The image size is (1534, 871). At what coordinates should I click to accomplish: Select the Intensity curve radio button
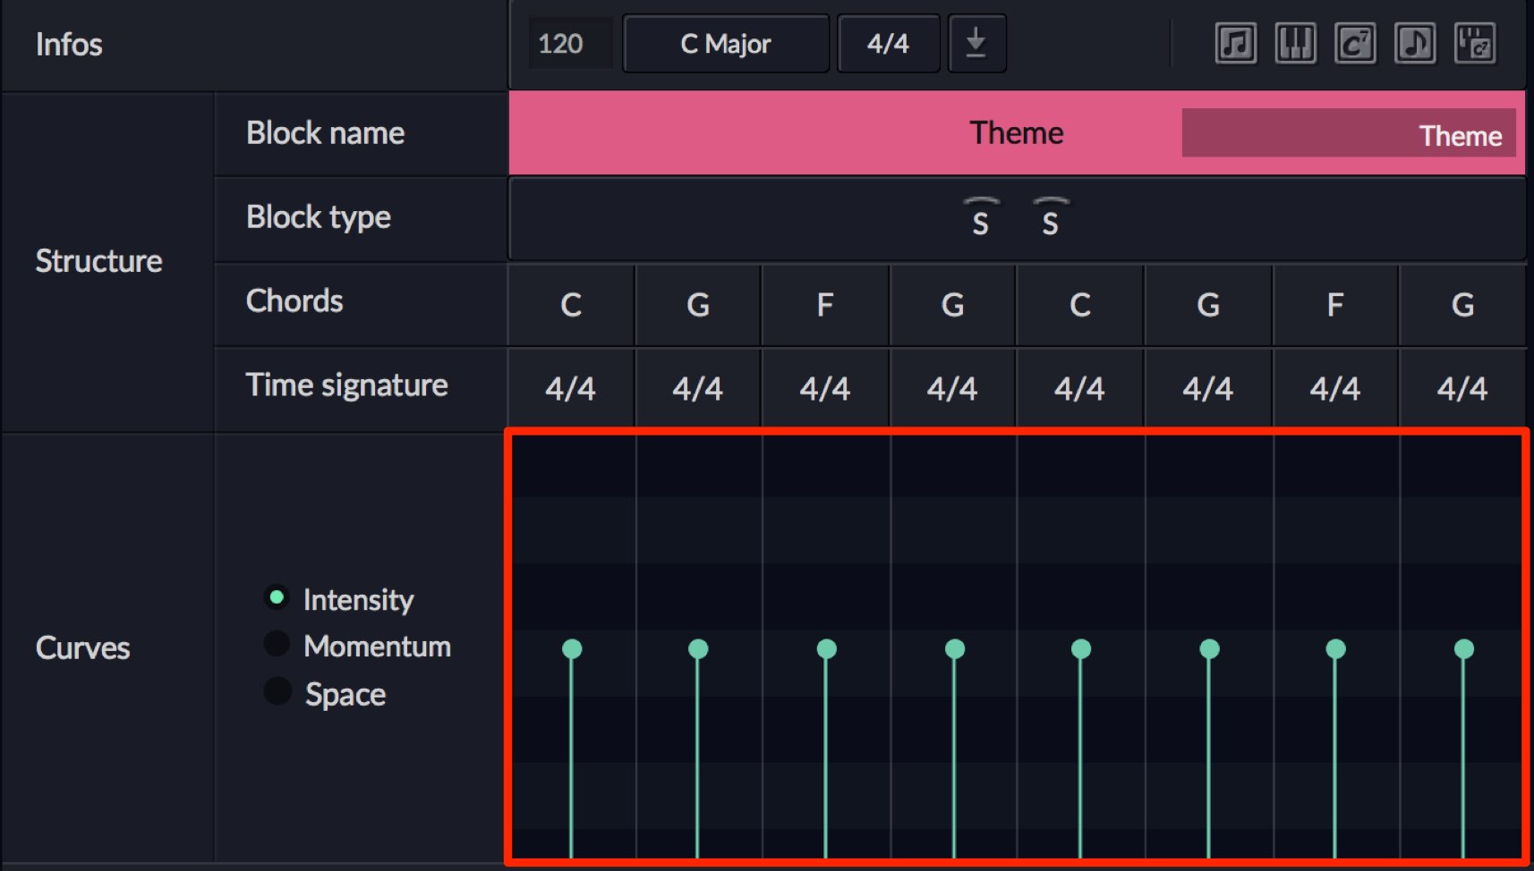tap(277, 596)
